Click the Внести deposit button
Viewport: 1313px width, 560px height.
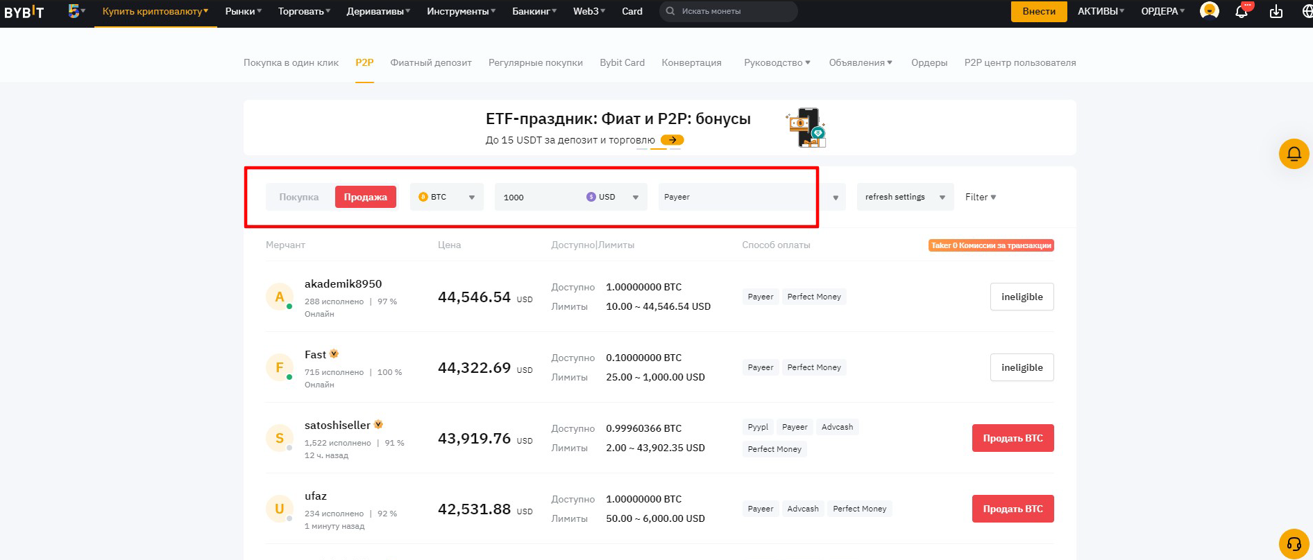click(x=1039, y=11)
